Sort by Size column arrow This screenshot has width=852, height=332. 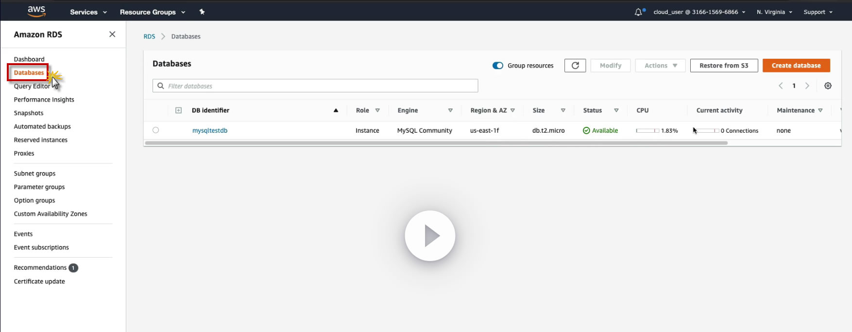[563, 110]
